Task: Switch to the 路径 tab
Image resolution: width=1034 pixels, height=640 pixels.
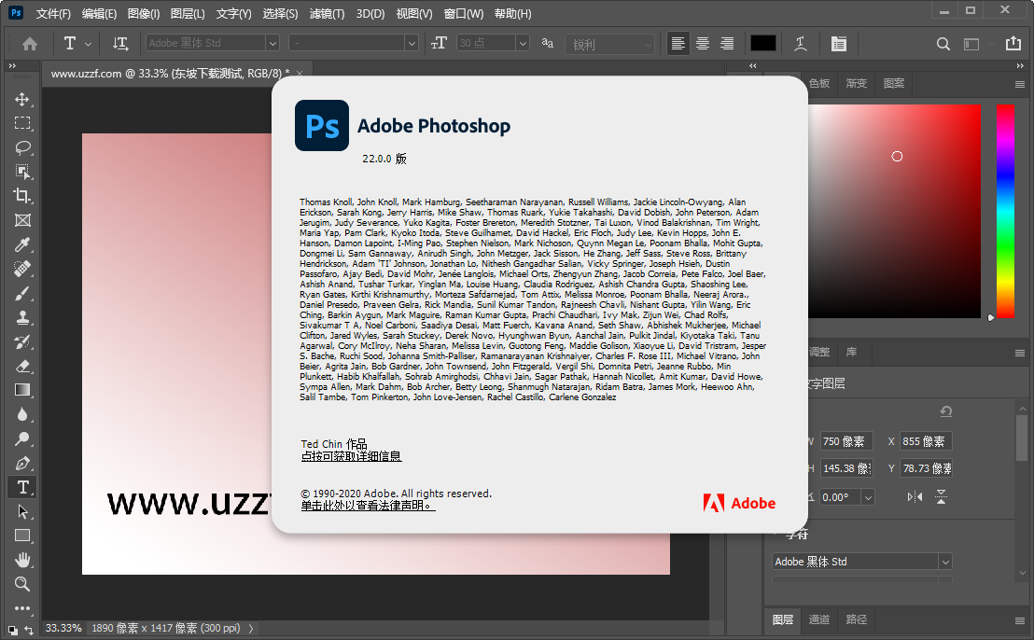Action: pos(856,619)
